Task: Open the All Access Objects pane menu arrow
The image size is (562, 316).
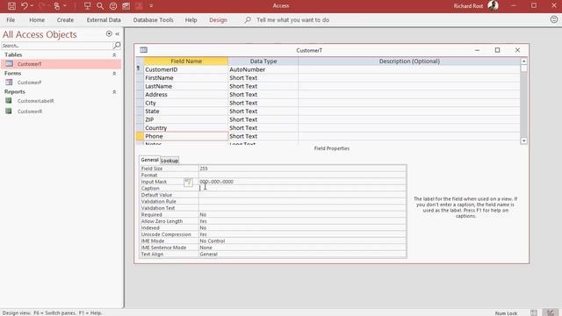Action: [x=109, y=33]
